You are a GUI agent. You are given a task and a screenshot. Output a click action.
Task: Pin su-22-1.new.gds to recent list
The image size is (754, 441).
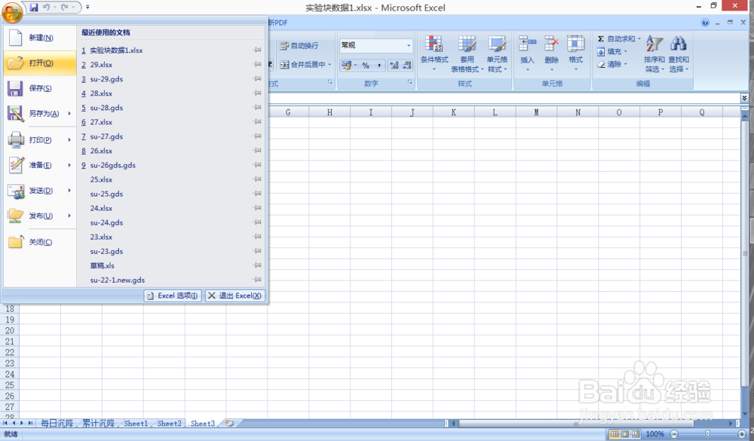[x=258, y=280]
